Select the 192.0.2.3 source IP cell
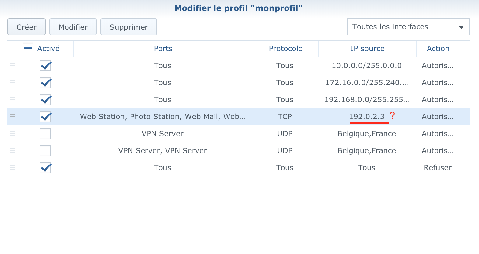The height and width of the screenshot is (254, 479). [x=367, y=117]
